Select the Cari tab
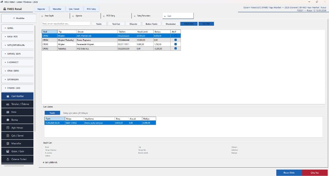 [x=178, y=16]
